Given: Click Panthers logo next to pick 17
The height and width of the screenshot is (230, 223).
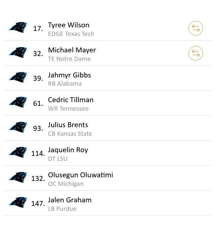Looking at the screenshot, I should [18, 27].
